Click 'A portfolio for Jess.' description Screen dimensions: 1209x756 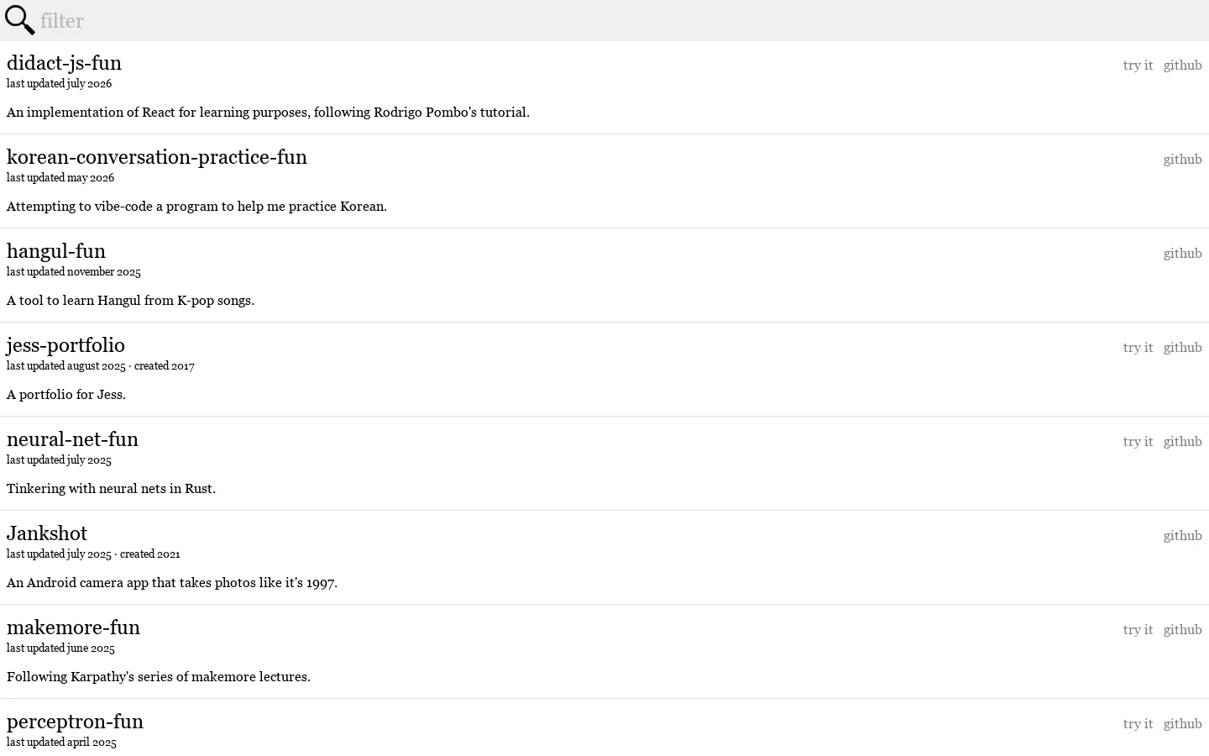click(x=66, y=395)
